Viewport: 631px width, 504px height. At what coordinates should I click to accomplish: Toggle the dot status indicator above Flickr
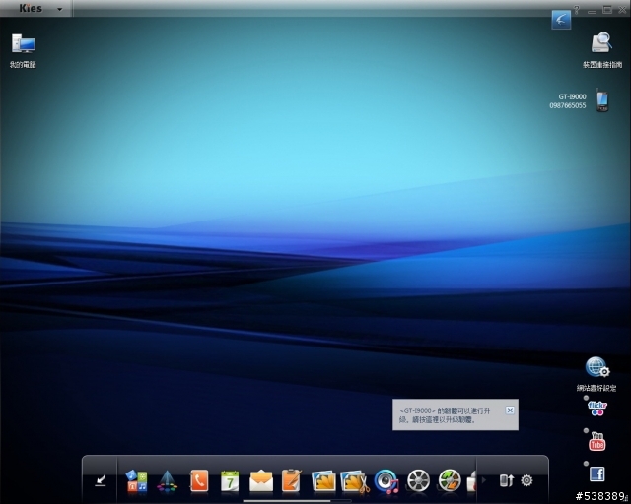point(586,398)
